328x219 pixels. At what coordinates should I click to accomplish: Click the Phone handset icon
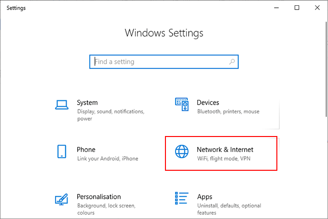(x=61, y=151)
